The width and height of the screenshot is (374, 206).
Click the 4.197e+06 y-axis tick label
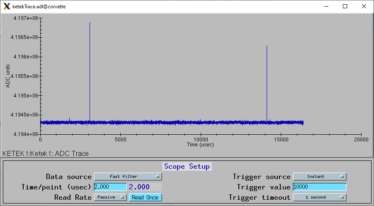click(x=26, y=18)
